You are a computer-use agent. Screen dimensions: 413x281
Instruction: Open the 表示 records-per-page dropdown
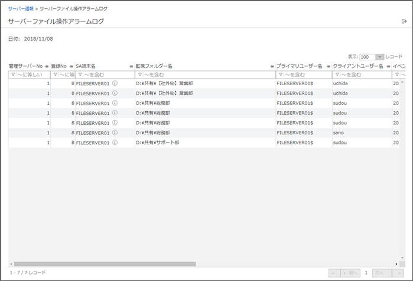coord(372,56)
